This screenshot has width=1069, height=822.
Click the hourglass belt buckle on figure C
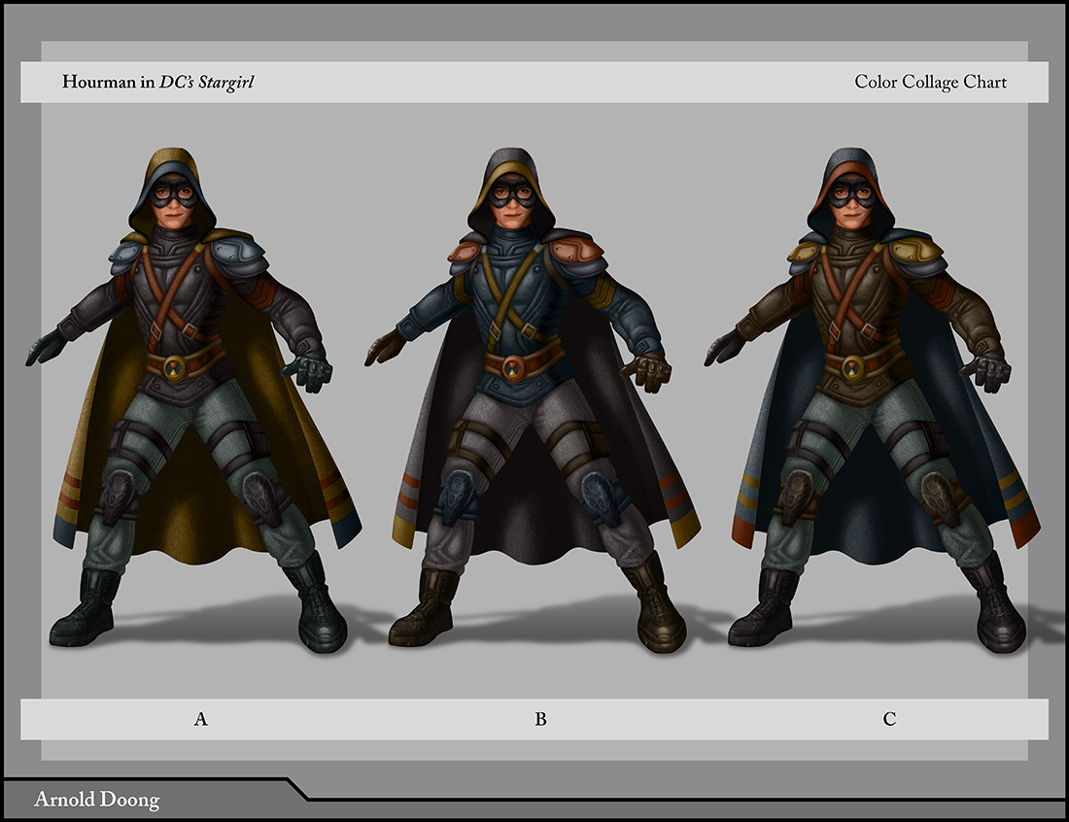(x=853, y=367)
